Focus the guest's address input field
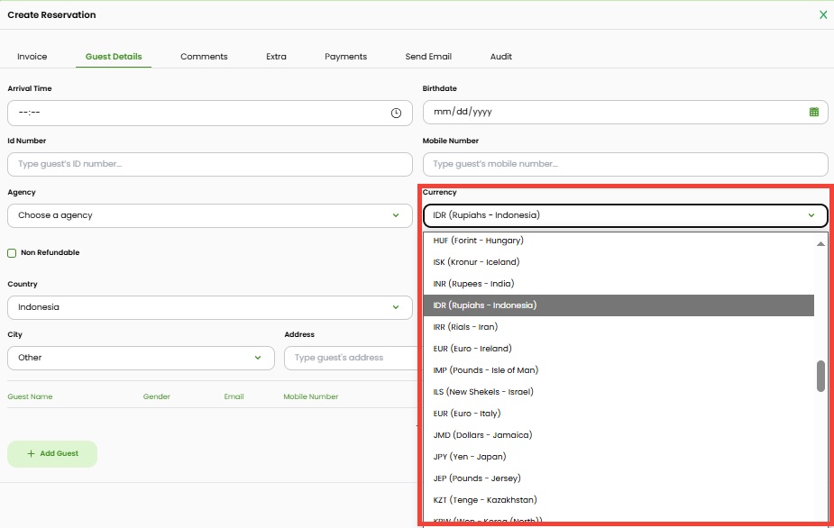This screenshot has width=834, height=528. pyautogui.click(x=352, y=358)
